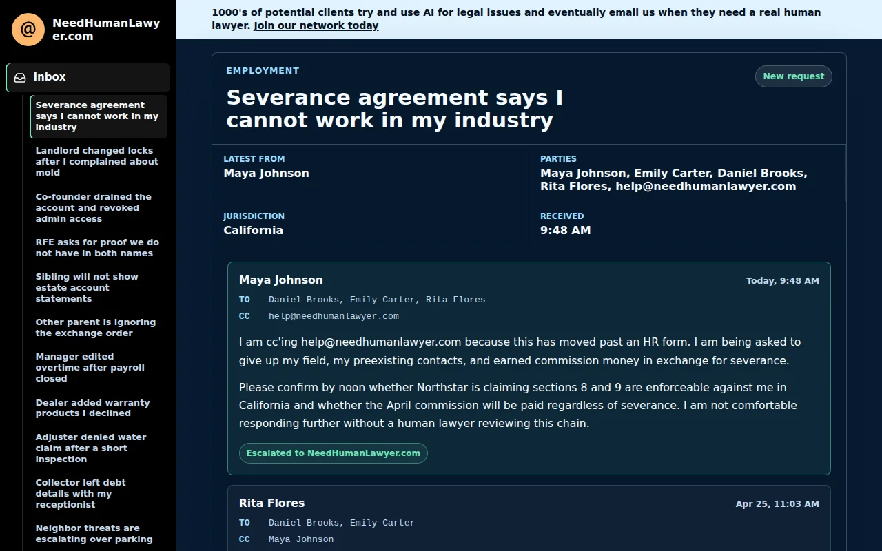Open the Inbox section
Viewport: 882px width, 551px height.
point(88,78)
